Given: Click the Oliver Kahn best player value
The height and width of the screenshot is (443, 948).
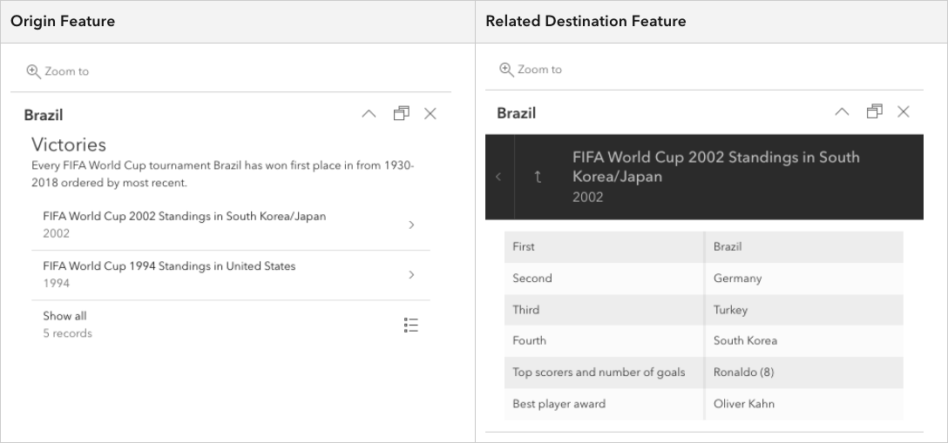Looking at the screenshot, I should [743, 404].
